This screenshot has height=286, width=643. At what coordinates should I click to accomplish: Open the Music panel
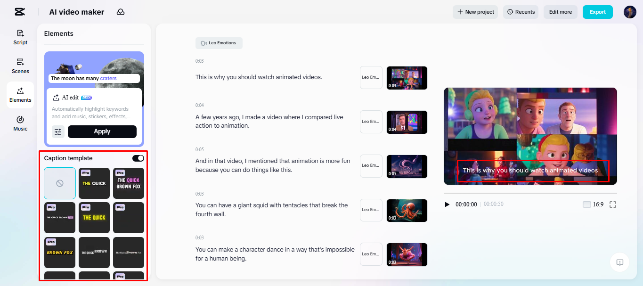coord(20,123)
